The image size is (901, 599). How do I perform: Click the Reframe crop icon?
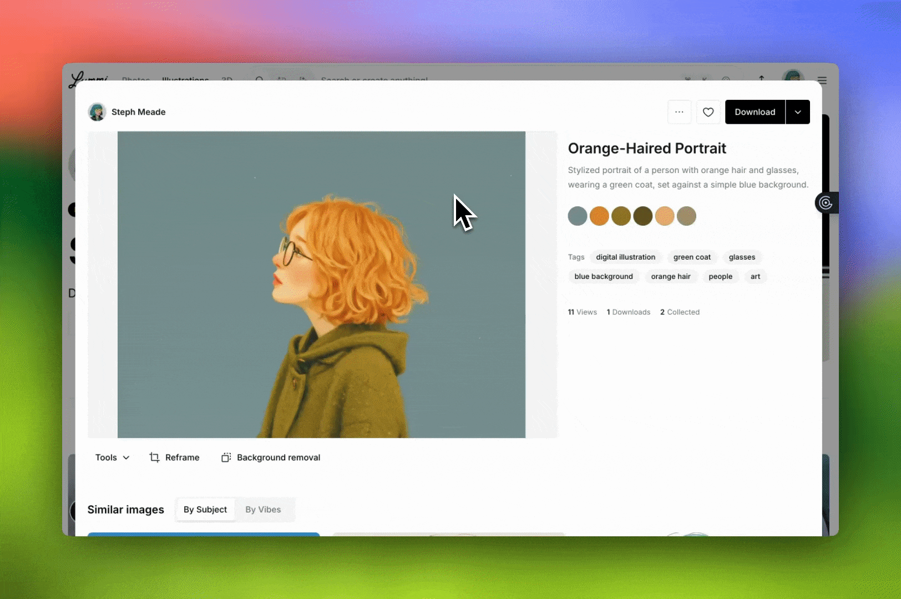coord(155,458)
